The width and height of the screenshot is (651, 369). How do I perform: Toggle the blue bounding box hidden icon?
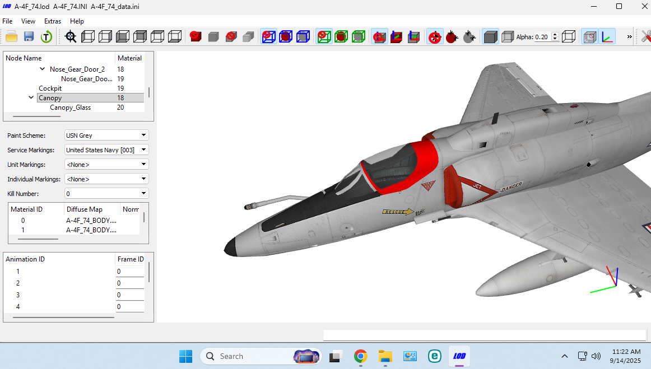tap(268, 36)
